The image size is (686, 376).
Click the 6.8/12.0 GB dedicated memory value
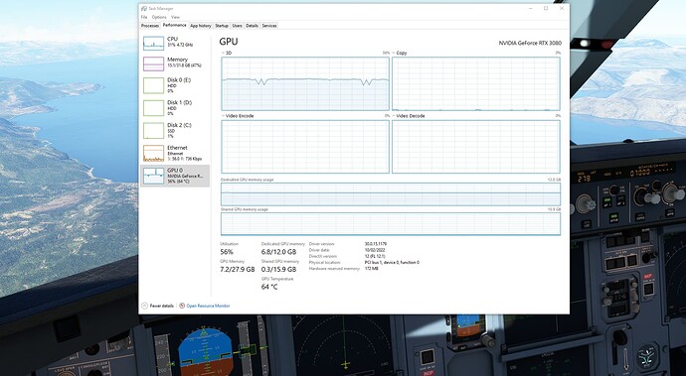278,252
